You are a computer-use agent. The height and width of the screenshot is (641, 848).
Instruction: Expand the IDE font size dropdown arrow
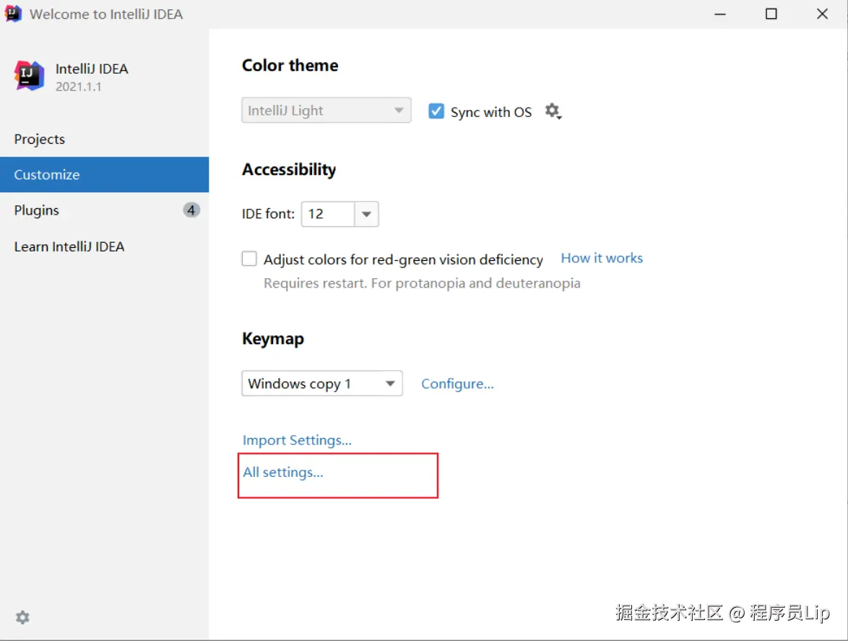[367, 214]
